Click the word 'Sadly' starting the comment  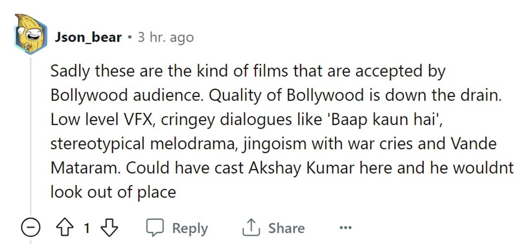point(70,72)
